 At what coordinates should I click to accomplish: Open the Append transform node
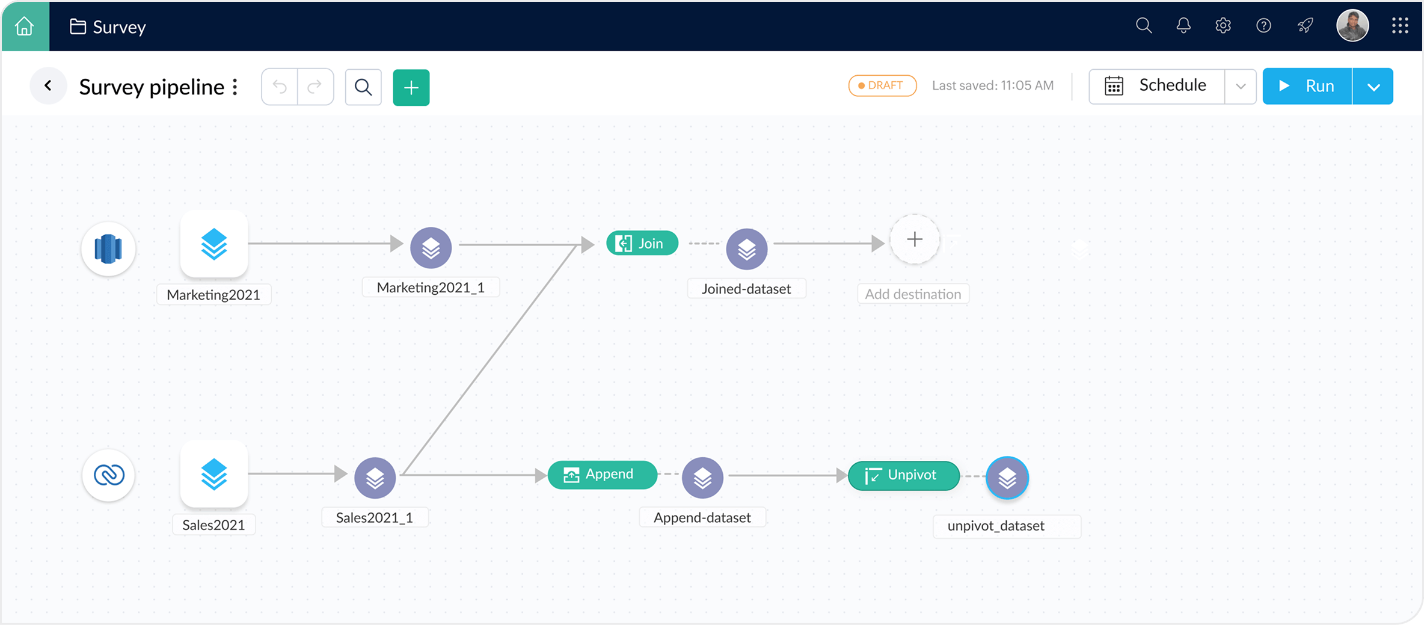[602, 475]
